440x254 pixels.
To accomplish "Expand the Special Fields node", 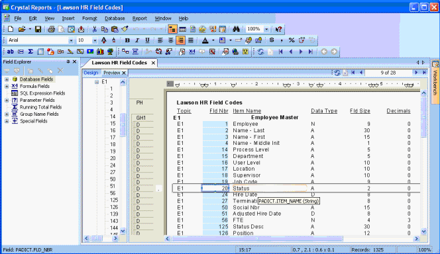I will pyautogui.click(x=7, y=121).
